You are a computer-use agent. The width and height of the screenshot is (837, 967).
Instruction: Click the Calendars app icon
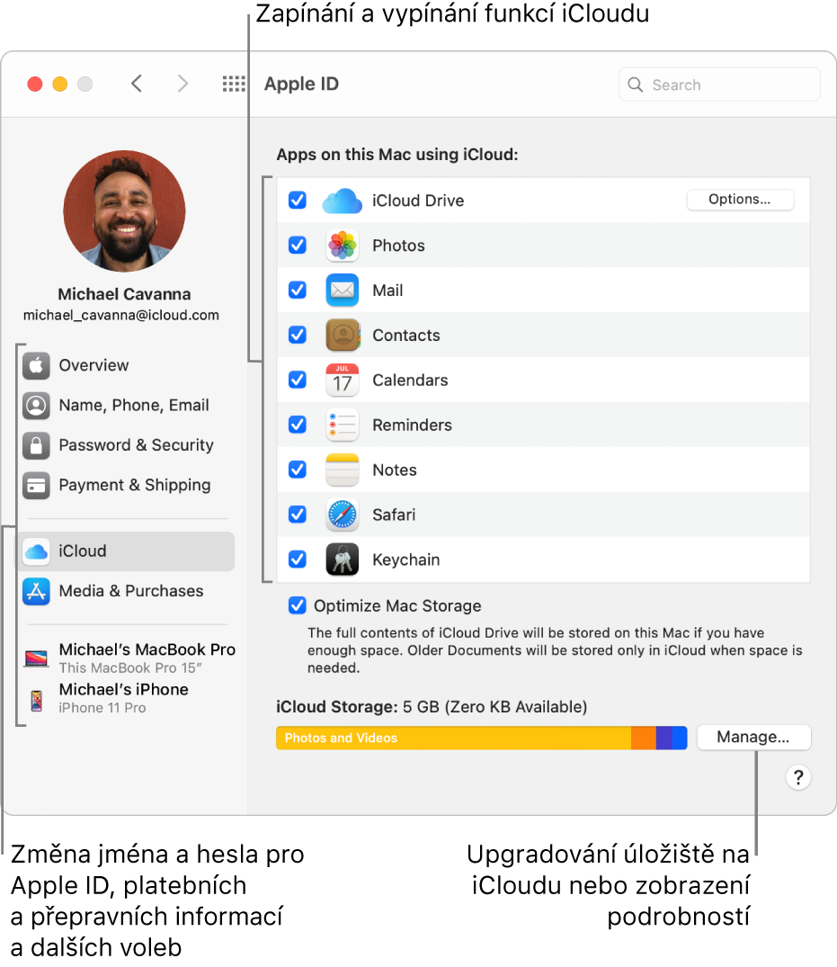(x=342, y=380)
